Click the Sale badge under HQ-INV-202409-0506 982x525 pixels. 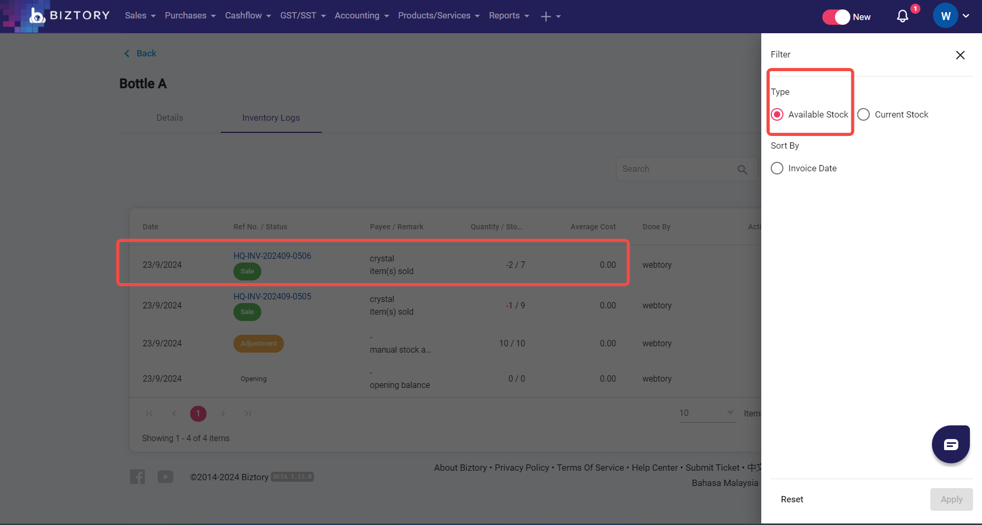(247, 271)
